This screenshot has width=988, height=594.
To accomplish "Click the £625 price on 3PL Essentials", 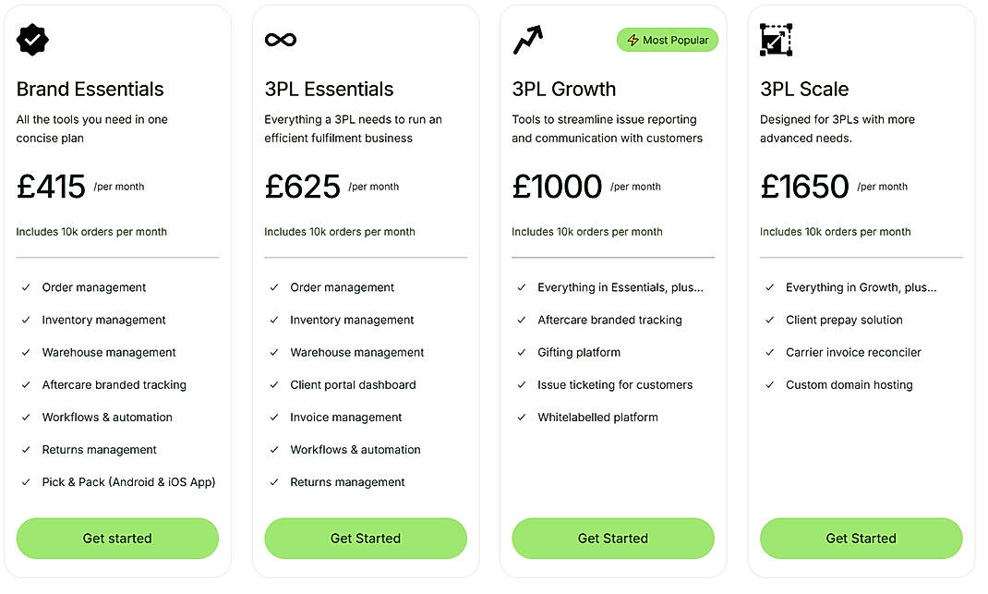I will click(303, 186).
